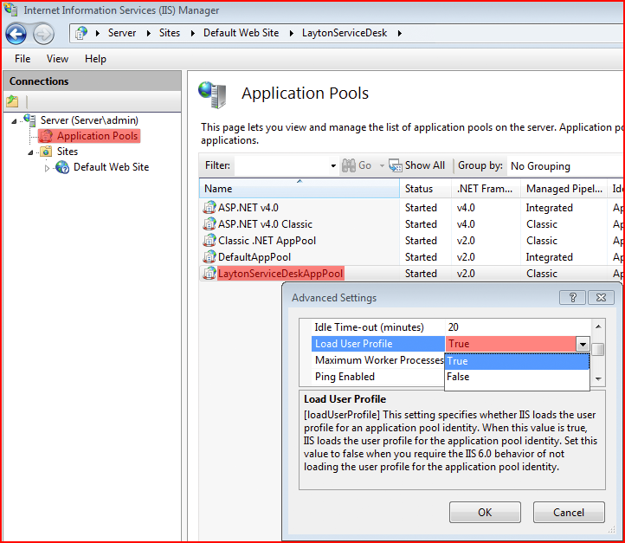Select the Application Pools tree node
Viewport: 625px width, 543px height.
pyautogui.click(x=97, y=136)
